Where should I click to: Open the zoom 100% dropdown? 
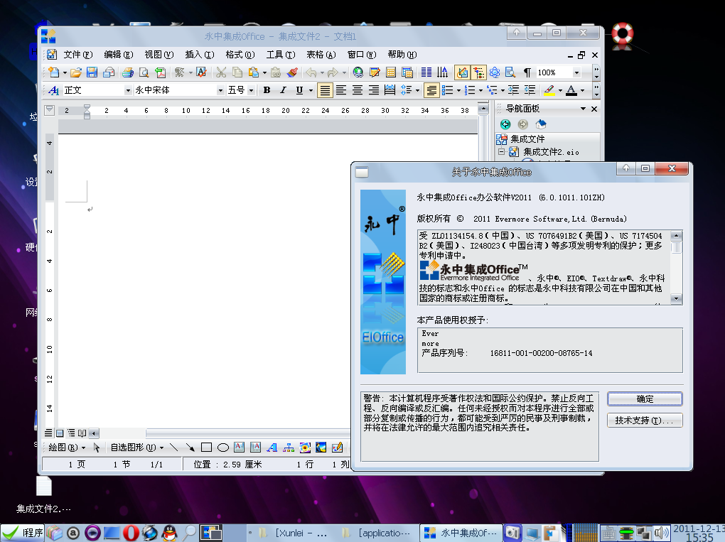[576, 72]
